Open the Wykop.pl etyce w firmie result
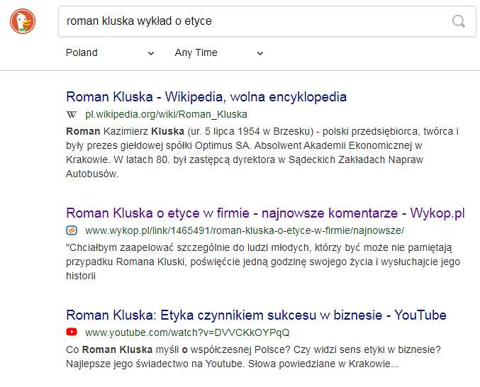Screen dimensions: 480x387 tap(265, 213)
